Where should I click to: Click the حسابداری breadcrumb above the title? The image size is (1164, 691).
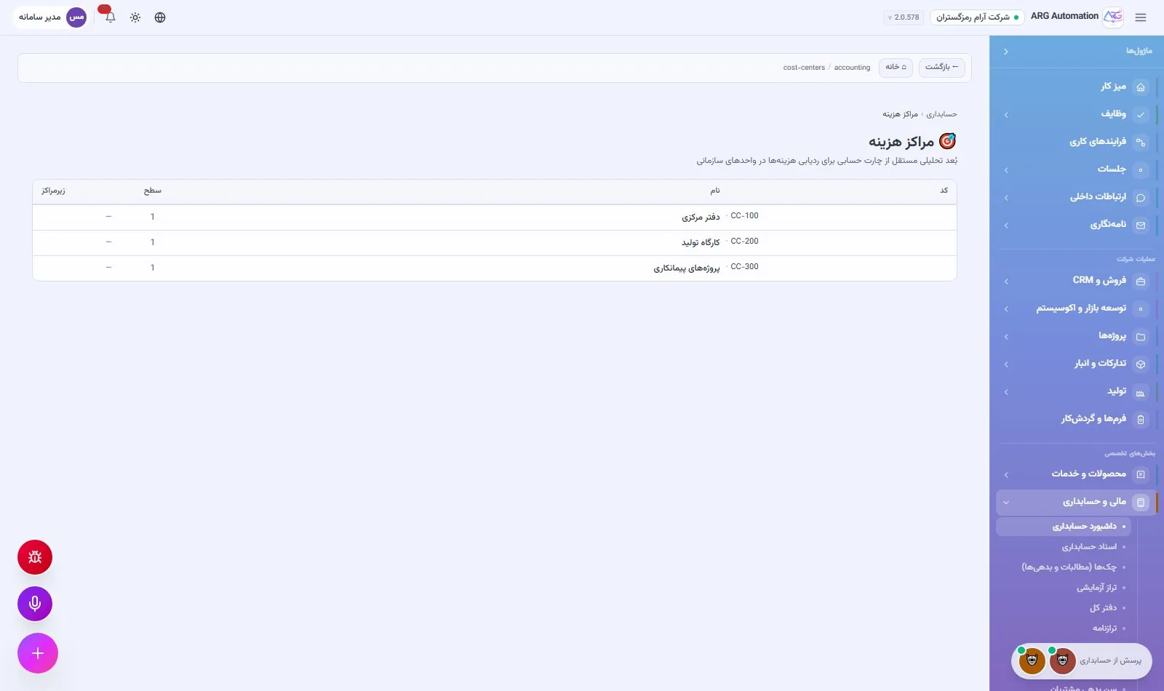click(941, 114)
